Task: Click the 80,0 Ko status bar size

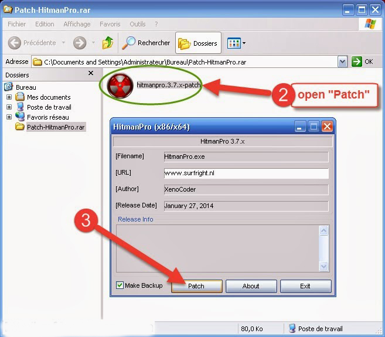Action: (251, 329)
